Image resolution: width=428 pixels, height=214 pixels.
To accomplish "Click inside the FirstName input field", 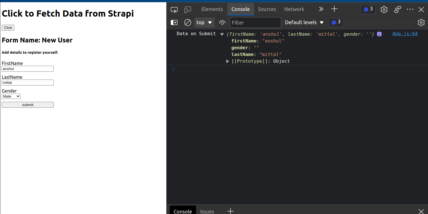I will pos(27,69).
